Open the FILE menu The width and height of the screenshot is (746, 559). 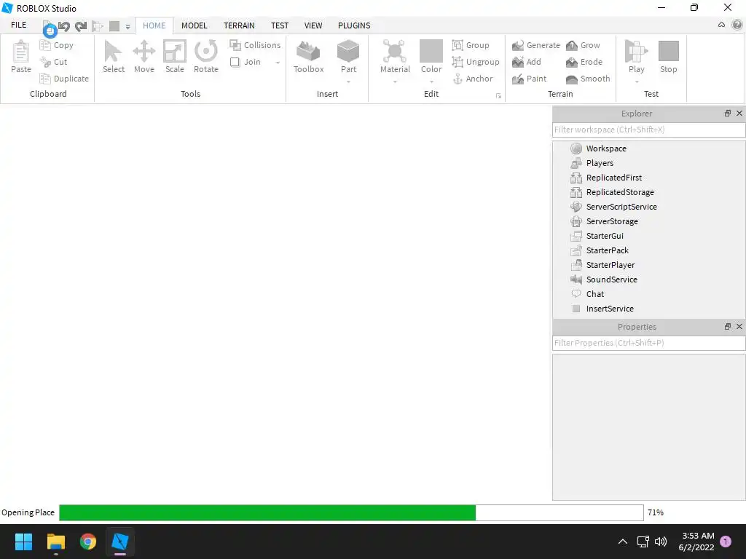18,25
